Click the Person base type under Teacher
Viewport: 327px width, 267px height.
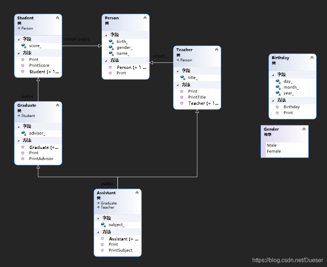[186, 60]
